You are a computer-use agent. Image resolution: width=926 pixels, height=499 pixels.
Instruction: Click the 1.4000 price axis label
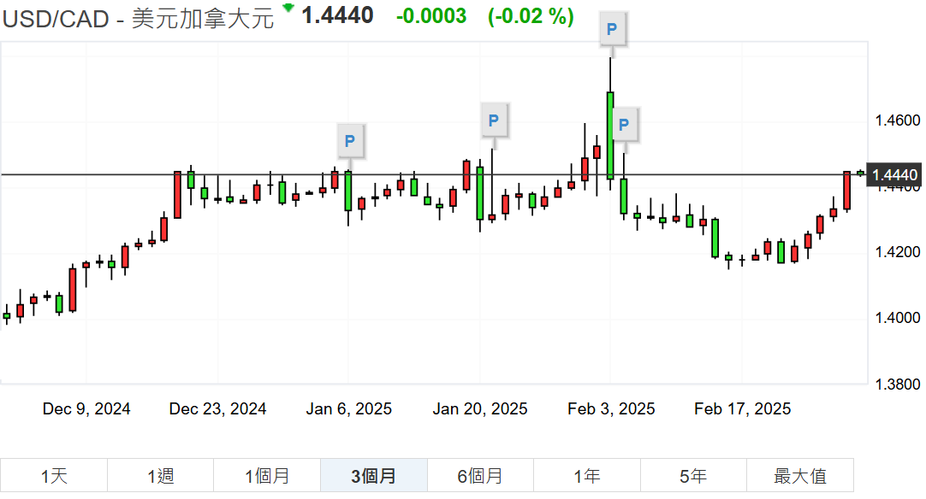897,318
